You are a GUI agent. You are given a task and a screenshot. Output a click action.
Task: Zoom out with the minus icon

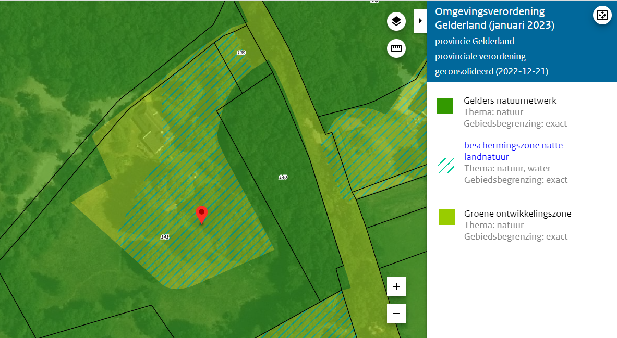click(x=396, y=313)
